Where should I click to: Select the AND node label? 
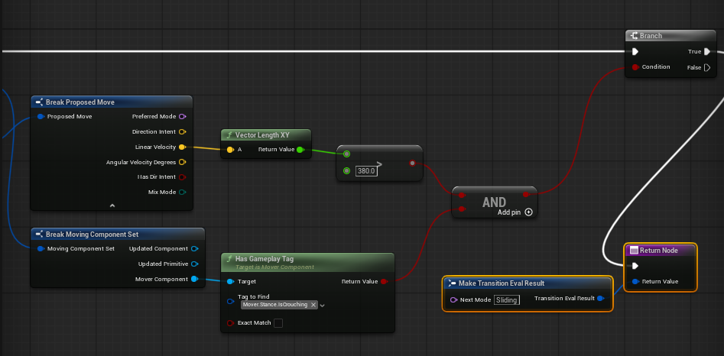pyautogui.click(x=494, y=202)
